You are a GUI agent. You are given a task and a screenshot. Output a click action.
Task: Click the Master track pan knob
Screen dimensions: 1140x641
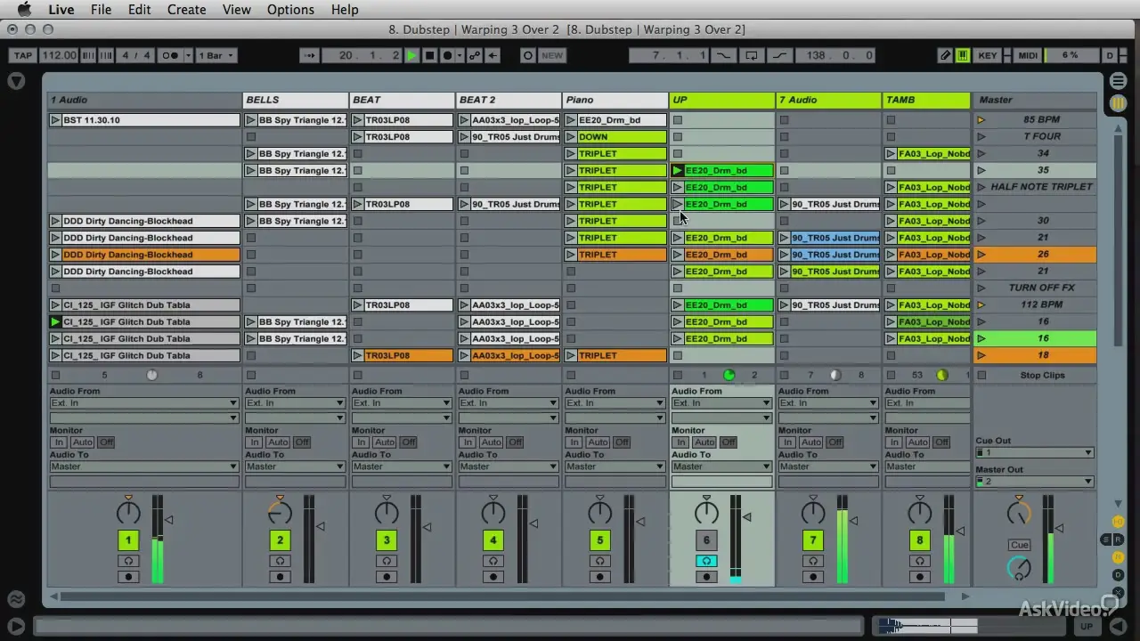pos(1019,514)
